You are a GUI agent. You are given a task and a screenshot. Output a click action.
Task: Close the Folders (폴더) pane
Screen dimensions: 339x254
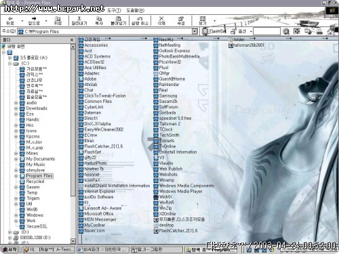coord(72,40)
